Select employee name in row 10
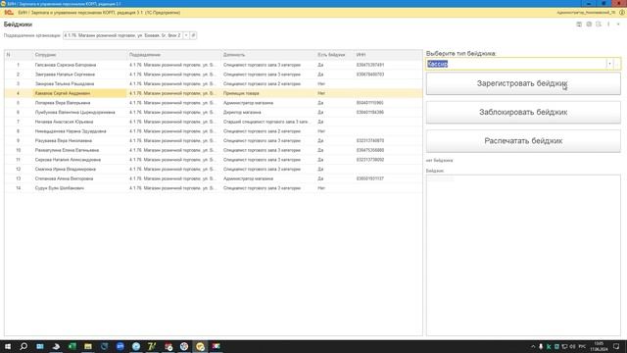627x353 pixels. [67, 150]
